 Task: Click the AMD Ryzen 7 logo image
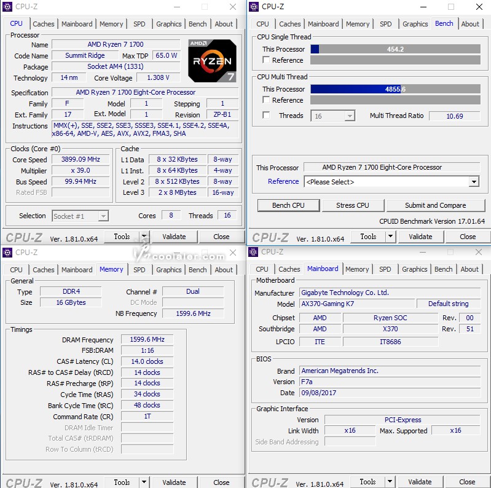tap(212, 61)
